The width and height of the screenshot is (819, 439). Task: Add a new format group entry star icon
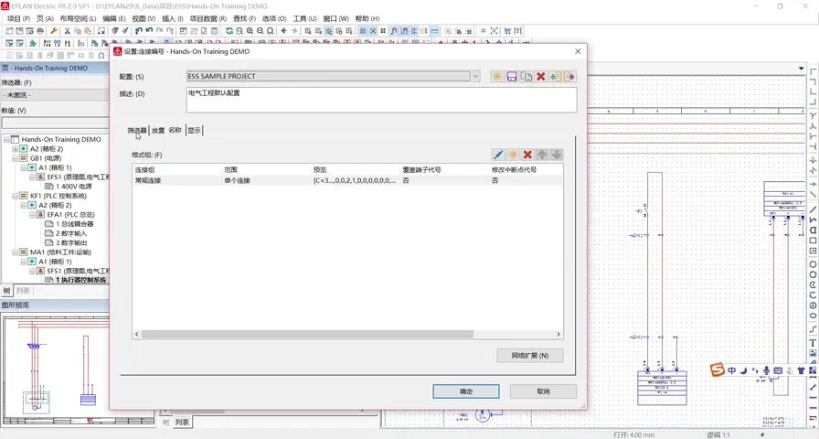tap(513, 155)
